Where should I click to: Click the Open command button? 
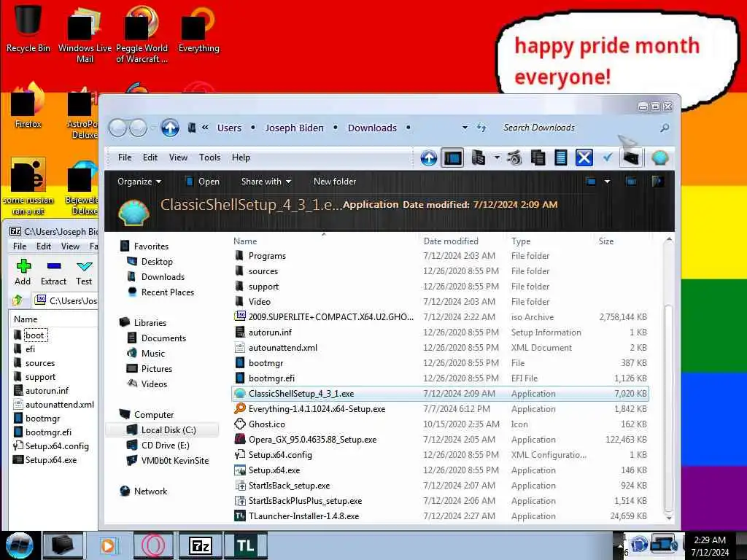click(203, 182)
